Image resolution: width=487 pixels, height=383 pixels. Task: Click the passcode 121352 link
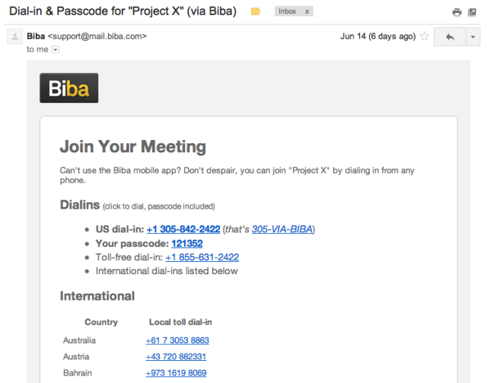(186, 244)
